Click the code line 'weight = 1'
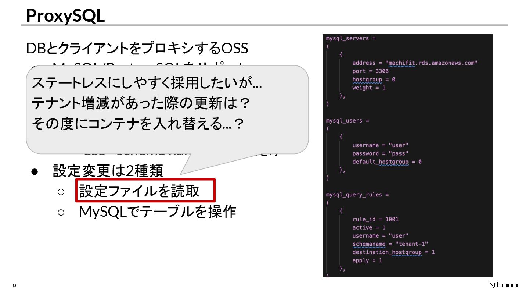The height and width of the screenshot is (298, 529). coord(369,88)
